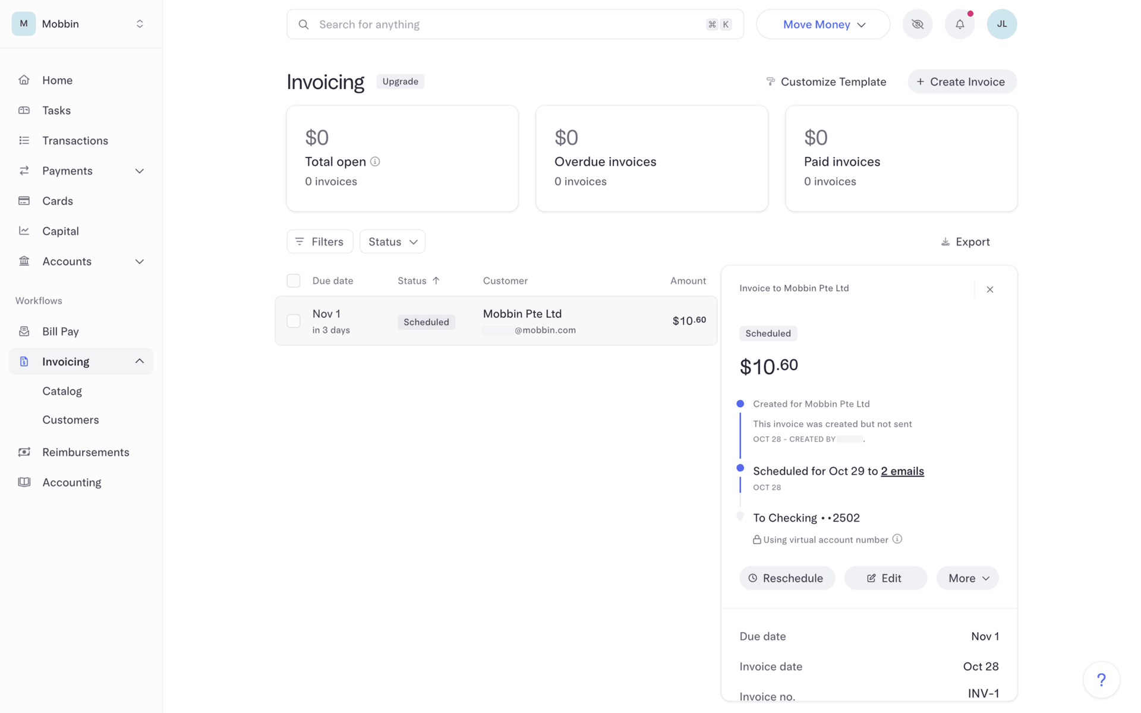1141x713 pixels.
Task: Click the $10.60 amount in table row
Action: pos(689,321)
